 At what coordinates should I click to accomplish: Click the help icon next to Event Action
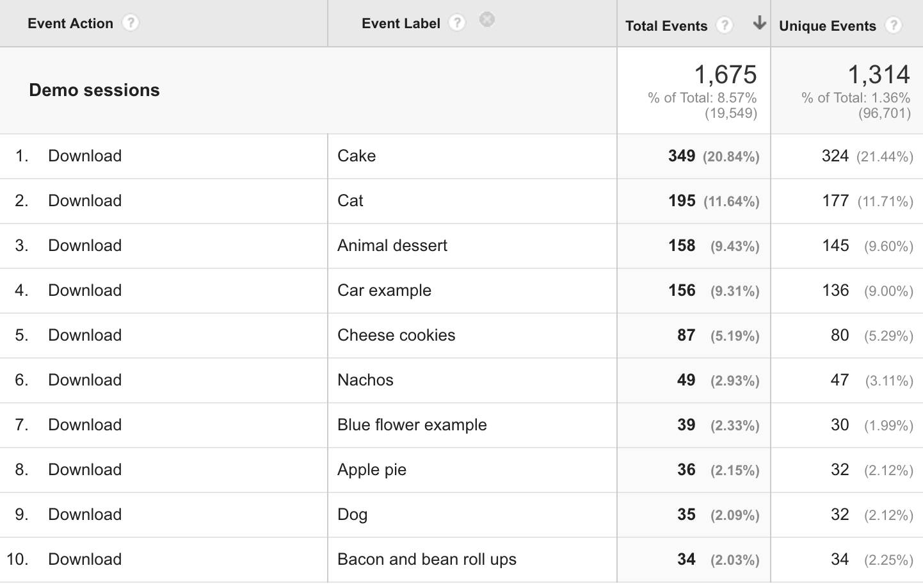coord(131,23)
